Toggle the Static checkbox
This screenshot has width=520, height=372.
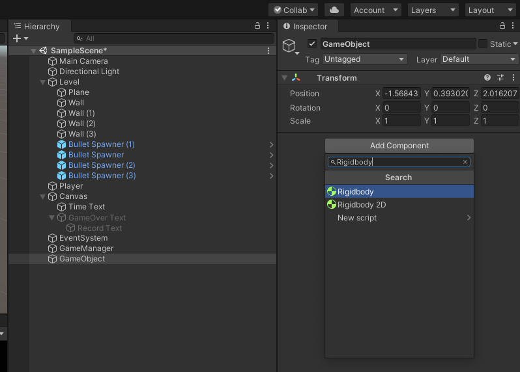click(483, 44)
